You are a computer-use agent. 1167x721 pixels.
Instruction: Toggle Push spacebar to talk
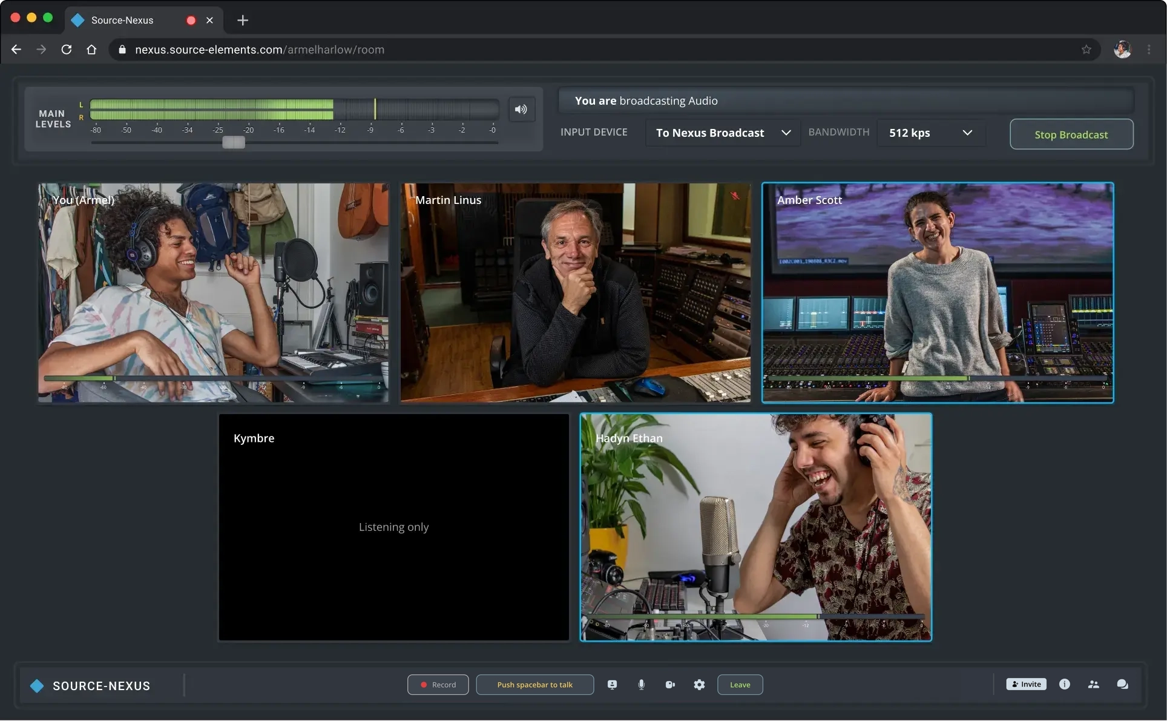pyautogui.click(x=534, y=685)
